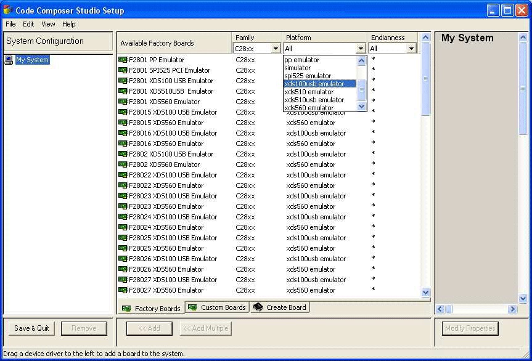Click the My System computer icon in tree
532x361 pixels.
9,60
